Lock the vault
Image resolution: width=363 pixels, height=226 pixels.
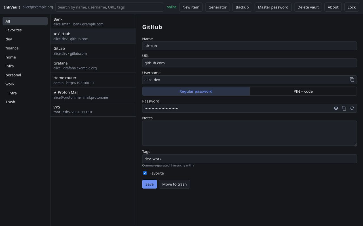[352, 7]
